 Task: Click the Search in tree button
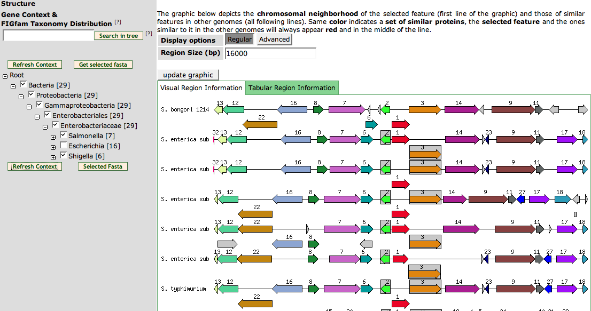(118, 36)
